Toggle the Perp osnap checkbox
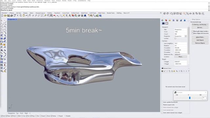The height and width of the screenshot is (118, 210). click(x=31, y=116)
